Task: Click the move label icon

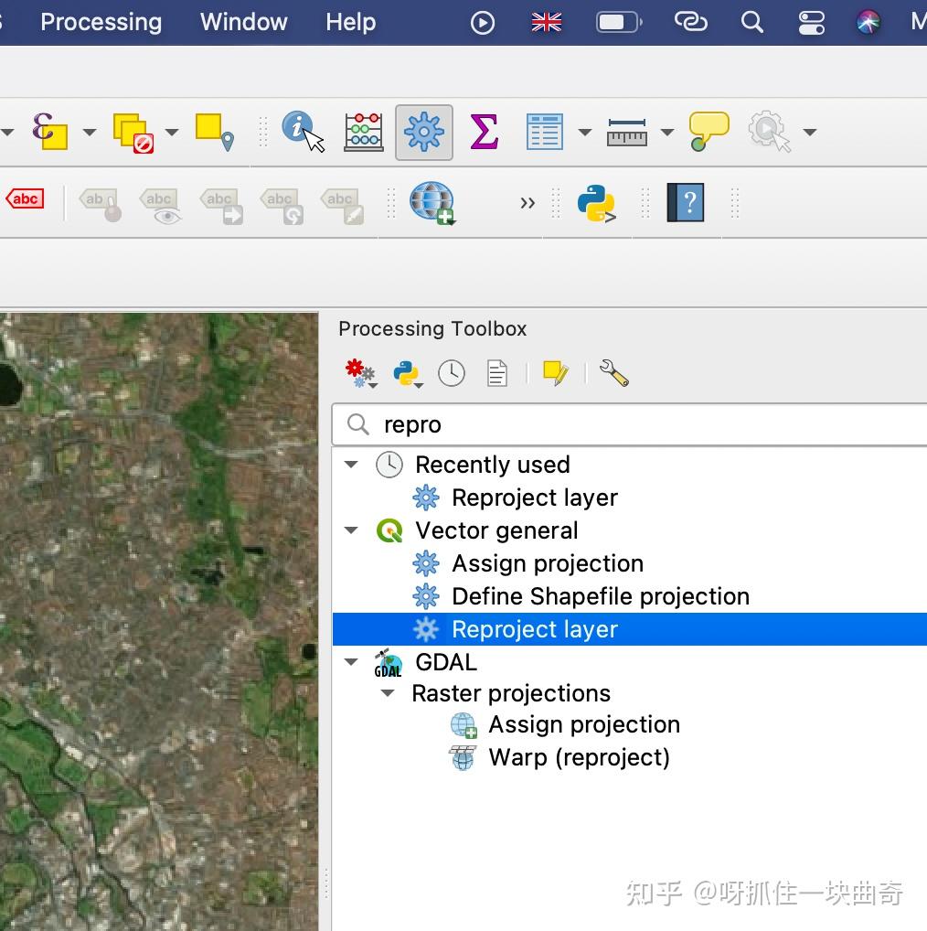Action: click(222, 206)
